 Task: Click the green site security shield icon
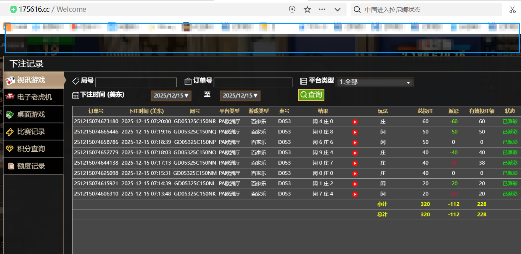(x=13, y=10)
